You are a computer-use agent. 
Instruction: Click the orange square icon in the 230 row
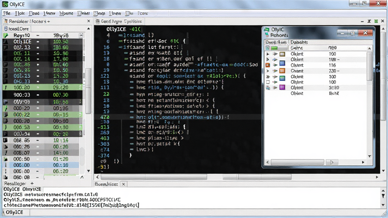point(282,71)
